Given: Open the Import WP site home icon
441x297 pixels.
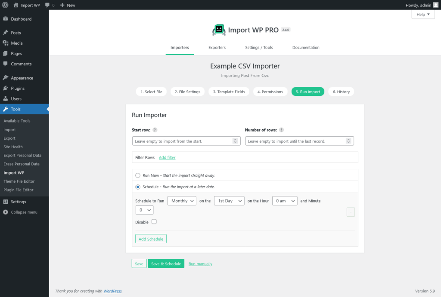Looking at the screenshot, I should [x=16, y=5].
